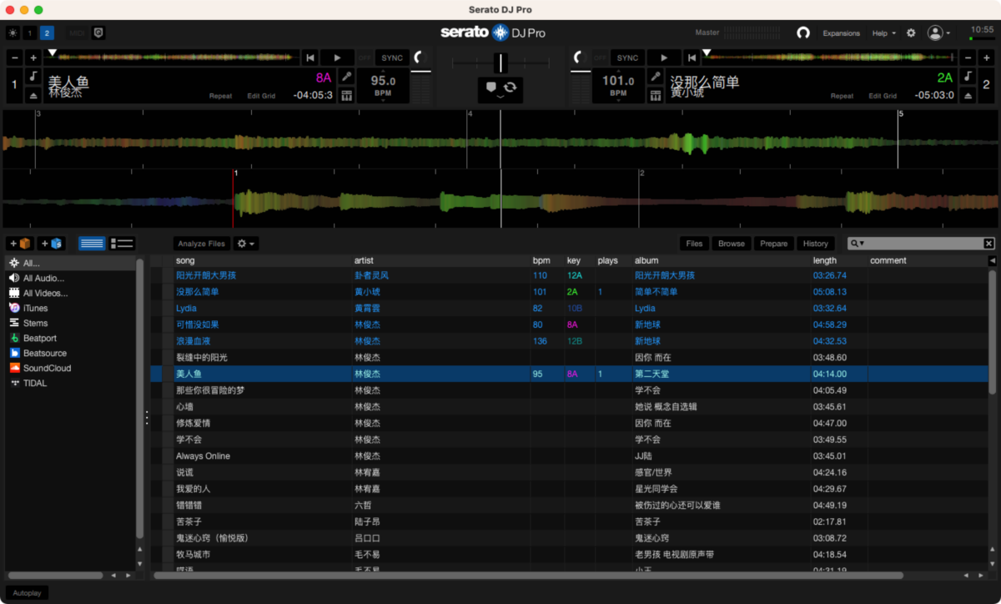Open deck 2 microphone/tempo tap icon
The height and width of the screenshot is (604, 1001).
[x=656, y=77]
